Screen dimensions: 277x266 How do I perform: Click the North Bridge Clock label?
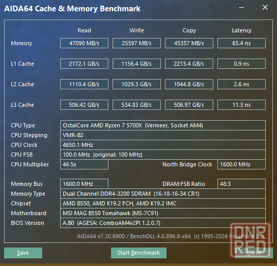click(187, 164)
